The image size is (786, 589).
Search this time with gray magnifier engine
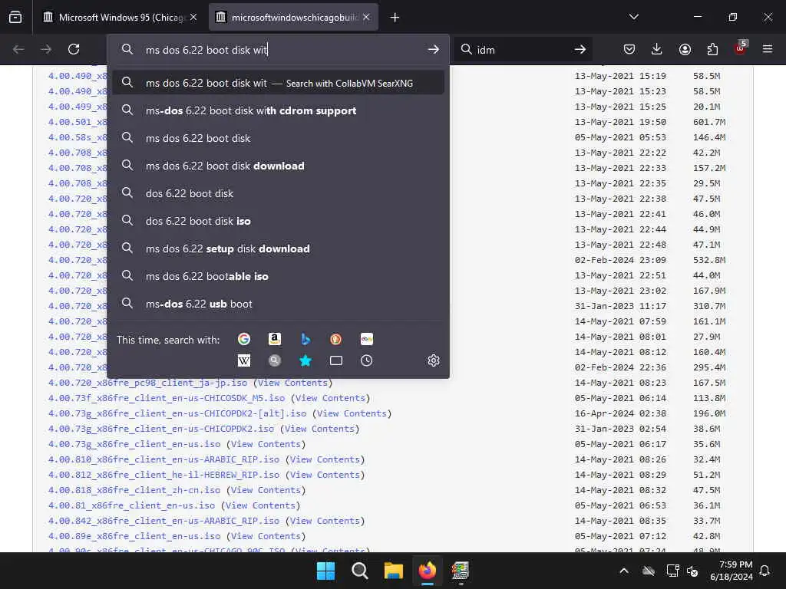coord(275,360)
